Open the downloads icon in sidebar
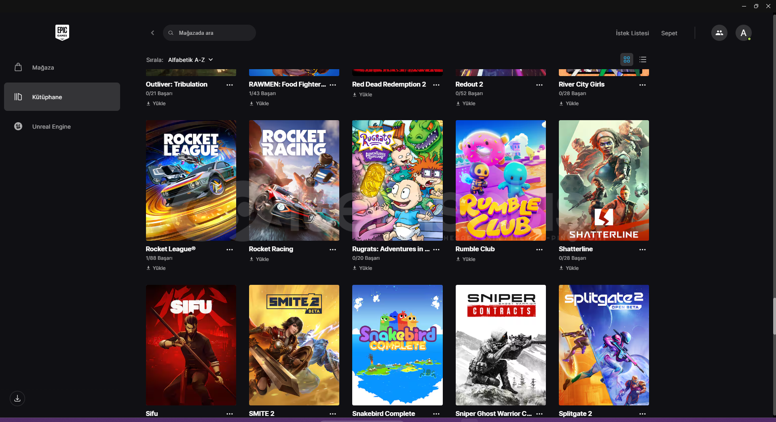 tap(17, 399)
